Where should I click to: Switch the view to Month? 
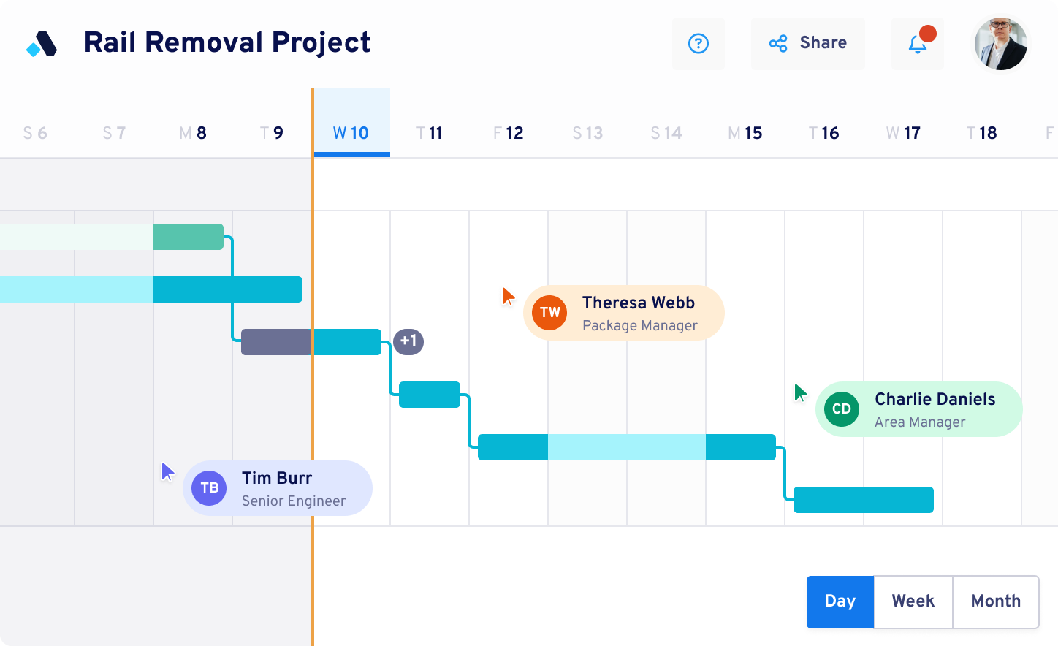(995, 601)
